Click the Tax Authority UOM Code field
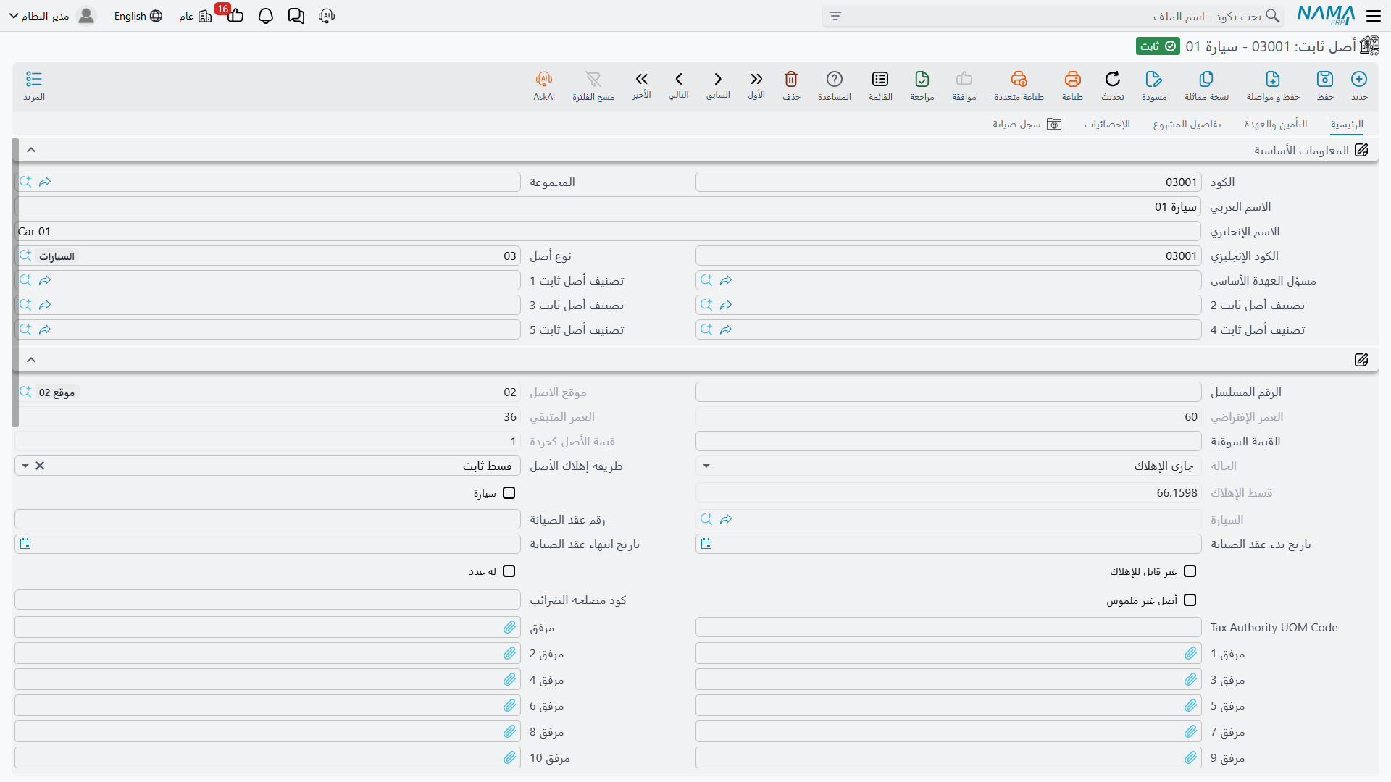The image size is (1391, 782). pos(948,628)
